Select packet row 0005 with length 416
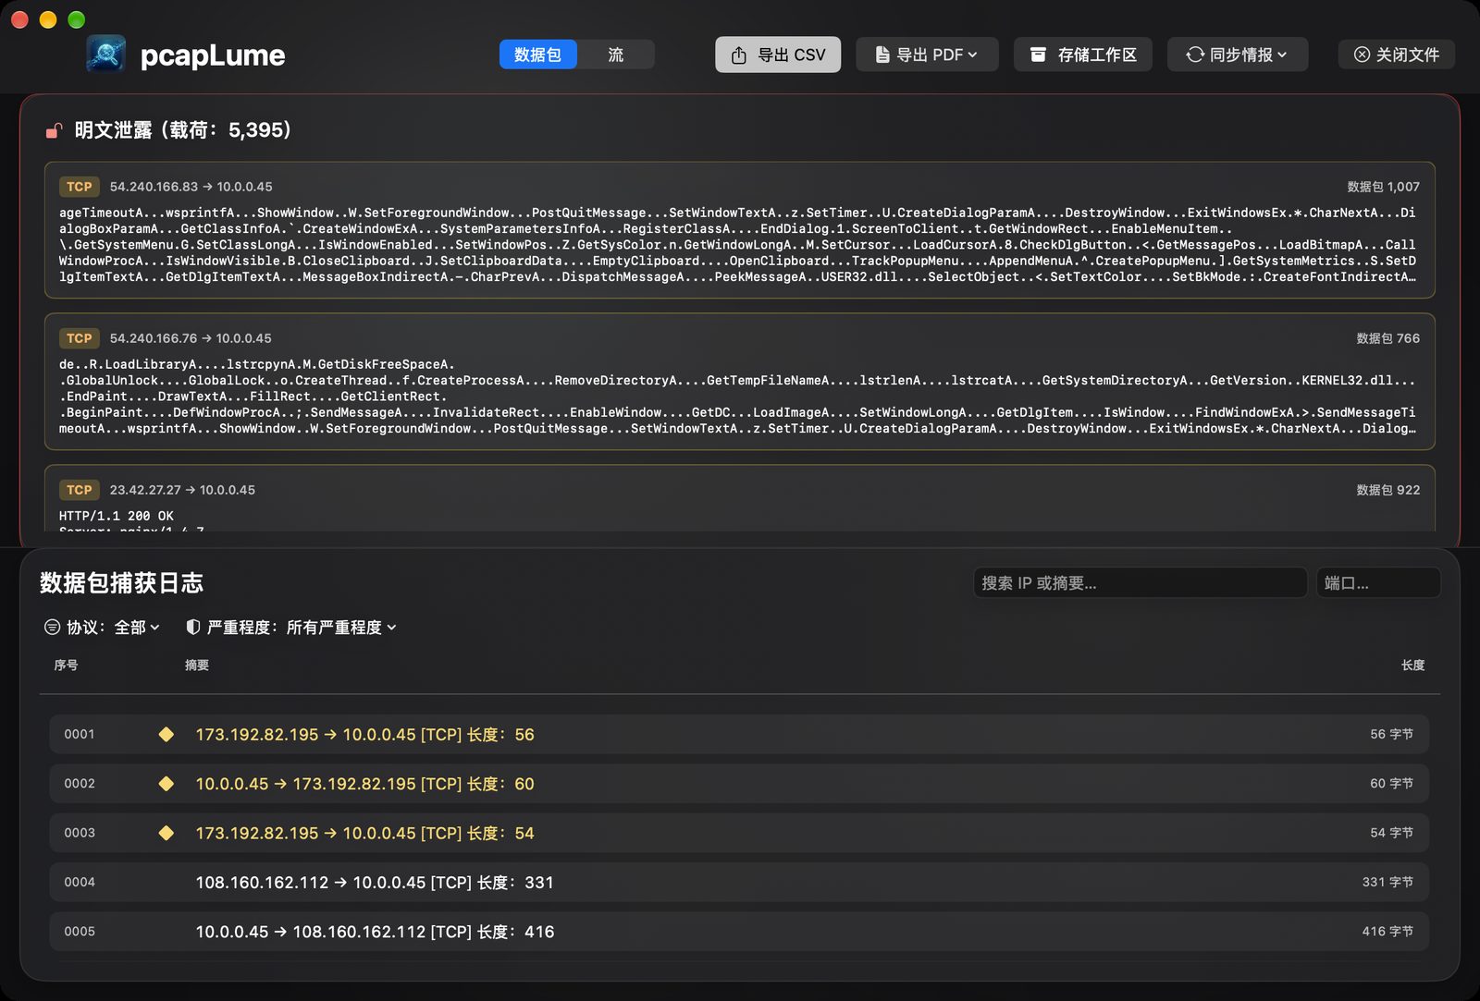 click(739, 932)
